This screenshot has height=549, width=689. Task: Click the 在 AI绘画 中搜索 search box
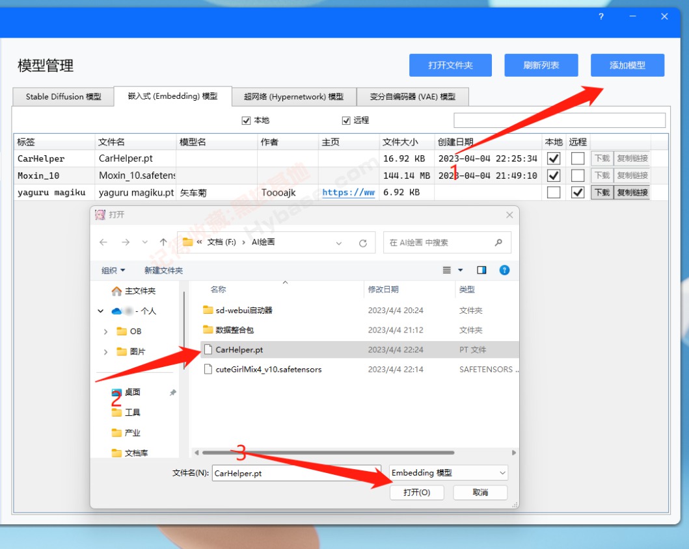click(x=447, y=242)
